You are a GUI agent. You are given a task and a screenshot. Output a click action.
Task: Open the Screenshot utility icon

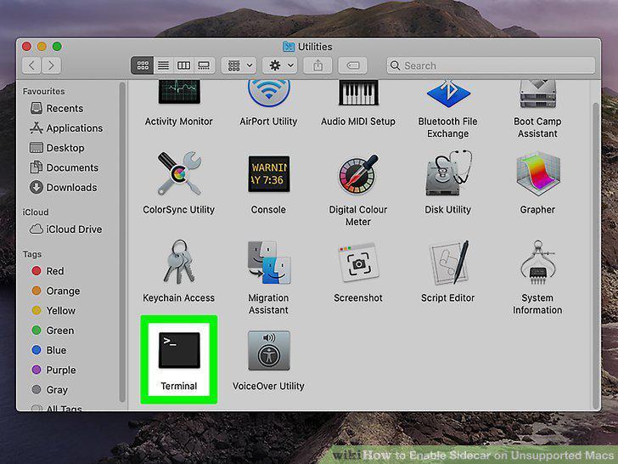358,263
